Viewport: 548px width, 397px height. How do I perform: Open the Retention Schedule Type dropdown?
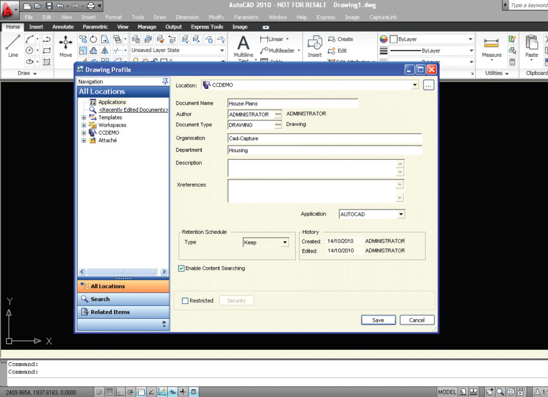(x=285, y=243)
